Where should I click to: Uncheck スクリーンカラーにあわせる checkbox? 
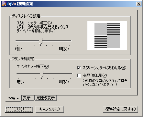(79, 68)
